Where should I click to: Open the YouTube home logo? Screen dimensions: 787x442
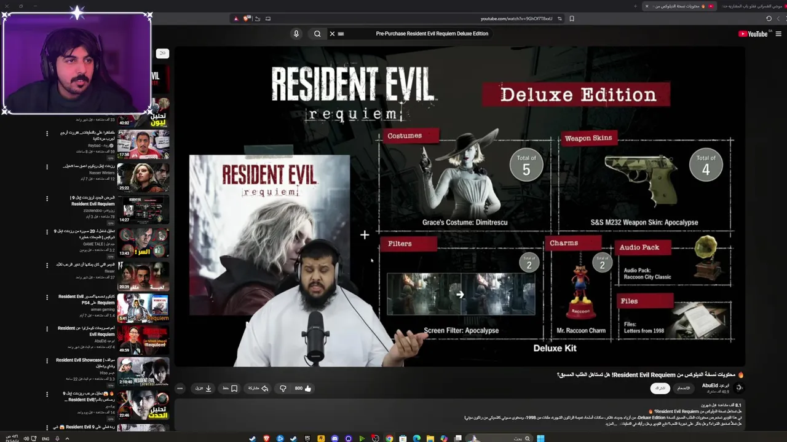(x=753, y=34)
